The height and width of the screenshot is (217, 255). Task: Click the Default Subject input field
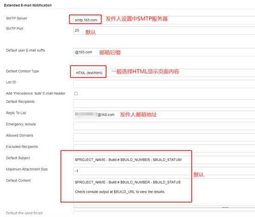coord(164,160)
